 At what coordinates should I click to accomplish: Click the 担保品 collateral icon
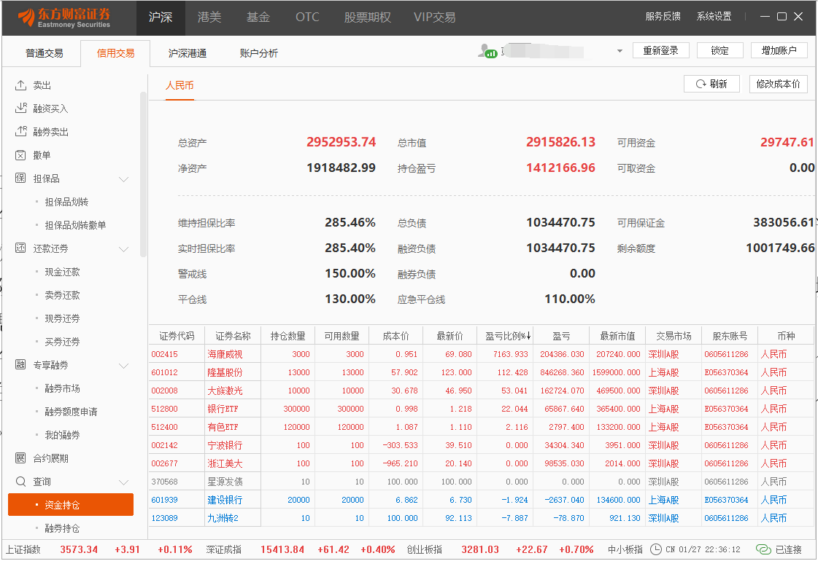tap(21, 178)
